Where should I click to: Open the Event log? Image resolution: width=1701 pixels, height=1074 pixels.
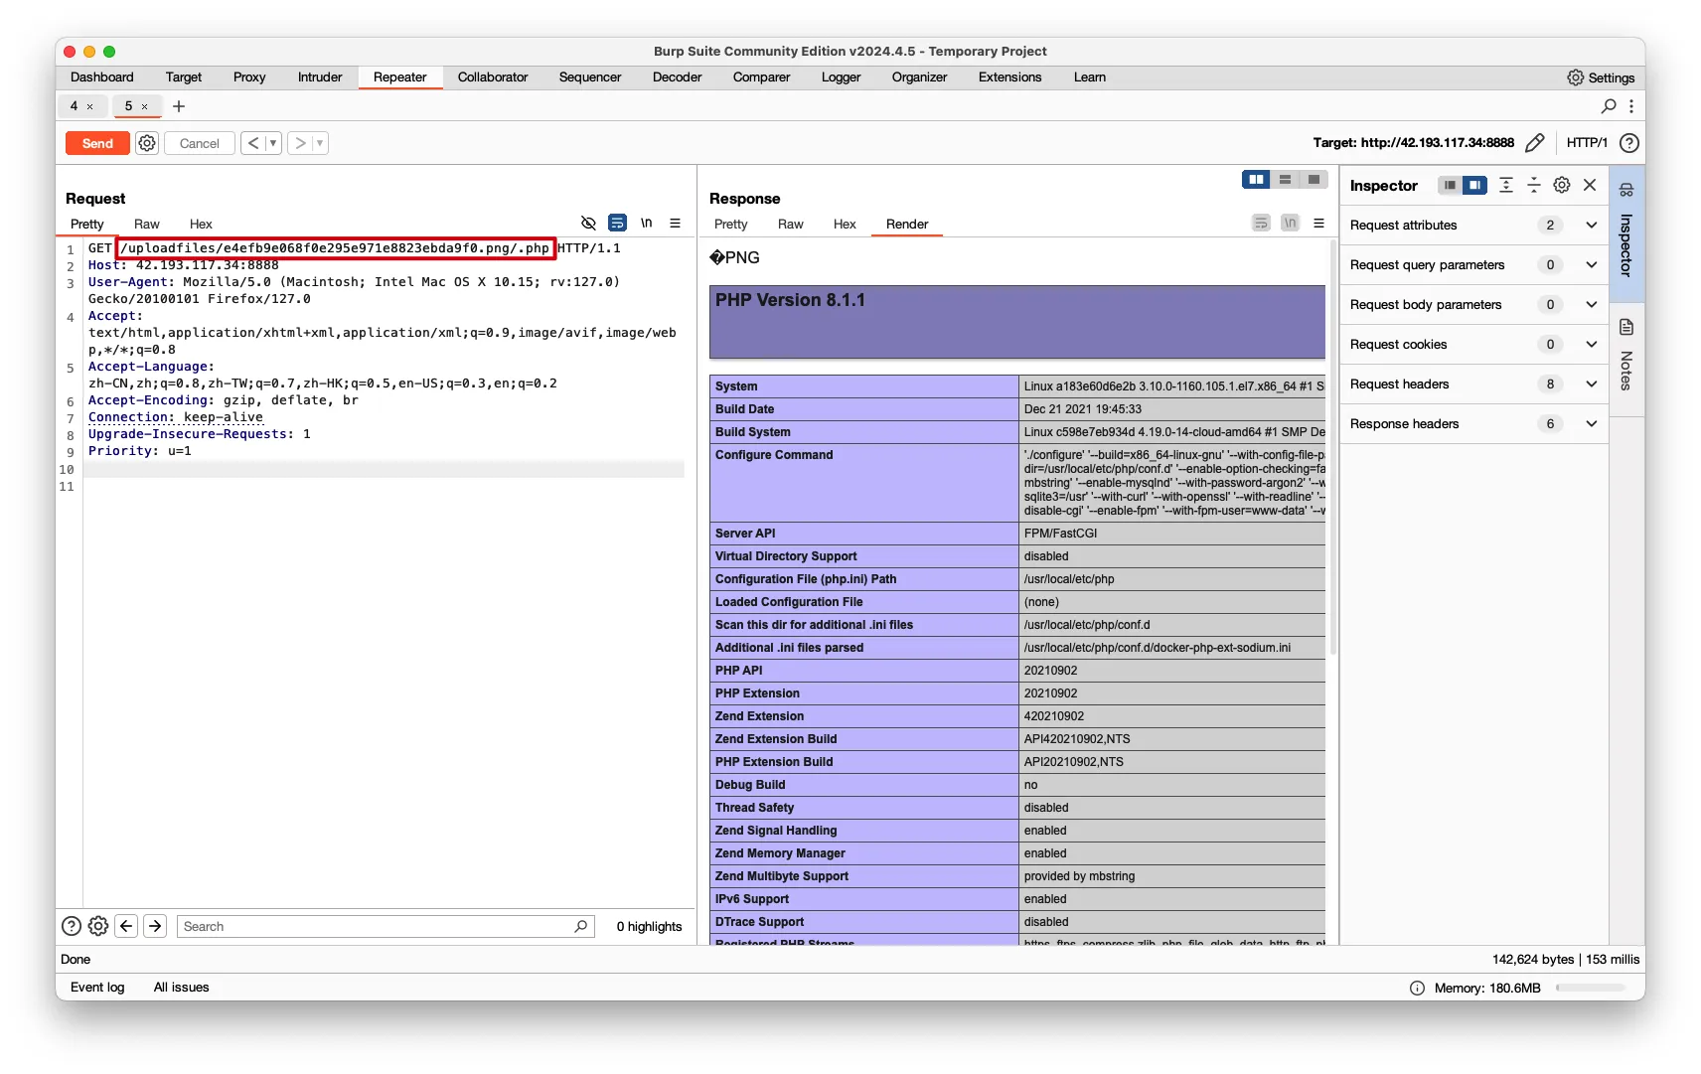point(97,988)
